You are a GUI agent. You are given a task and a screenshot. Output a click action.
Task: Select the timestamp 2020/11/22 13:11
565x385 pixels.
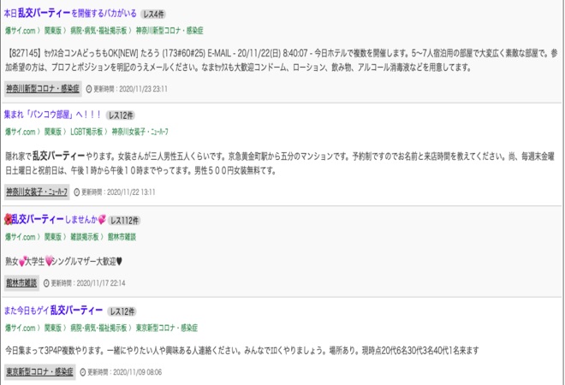pos(131,192)
